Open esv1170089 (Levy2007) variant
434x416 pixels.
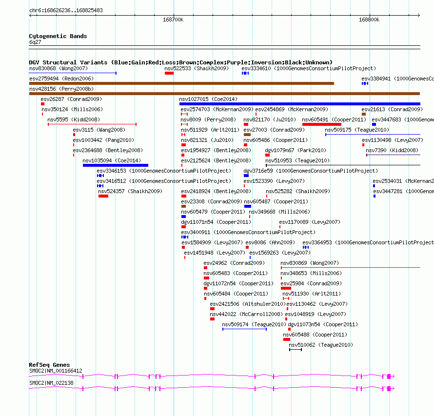310,222
